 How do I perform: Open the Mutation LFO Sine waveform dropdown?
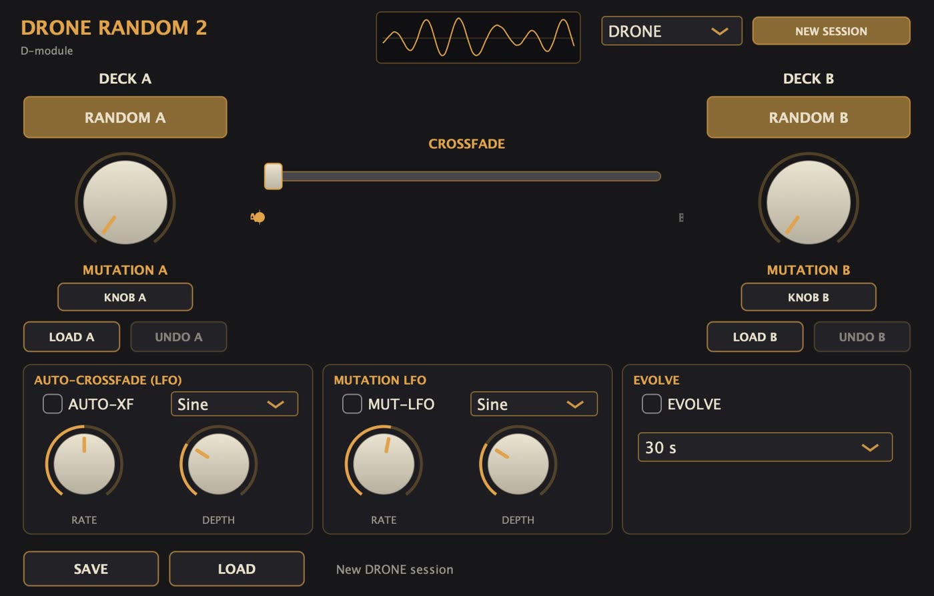[x=534, y=404]
